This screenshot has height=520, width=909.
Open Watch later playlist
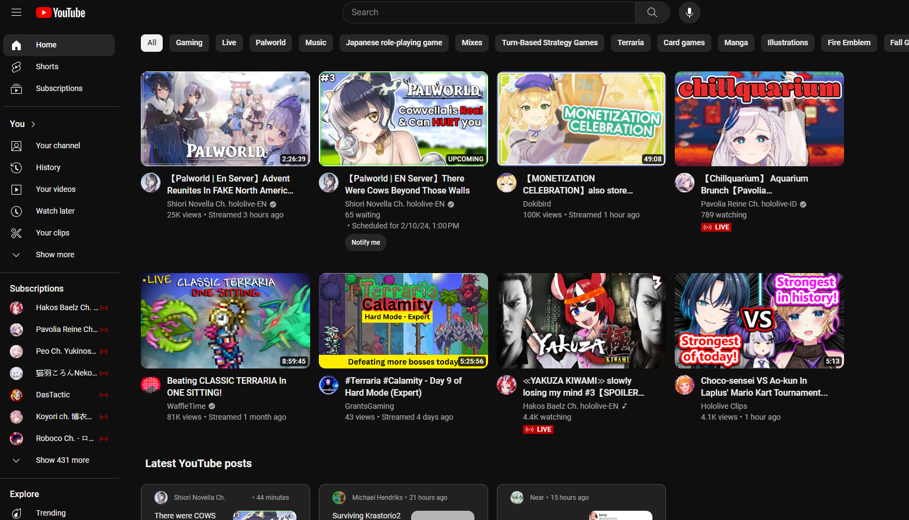click(55, 211)
